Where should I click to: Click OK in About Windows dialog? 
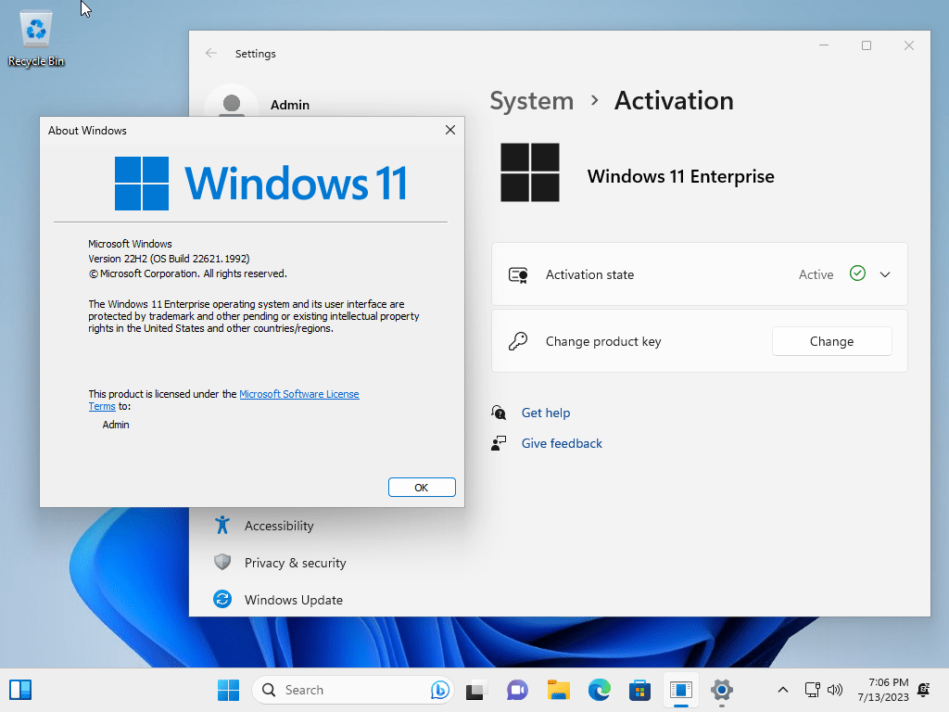422,488
